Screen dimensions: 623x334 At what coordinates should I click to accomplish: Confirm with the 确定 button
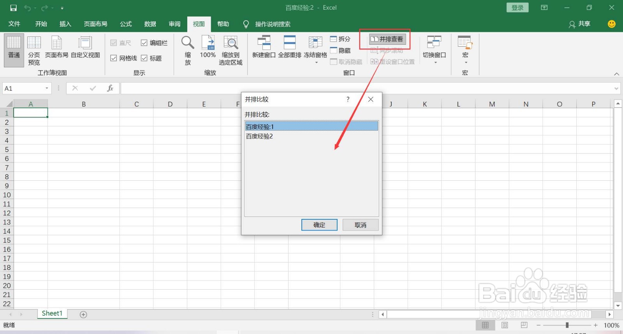tap(319, 225)
